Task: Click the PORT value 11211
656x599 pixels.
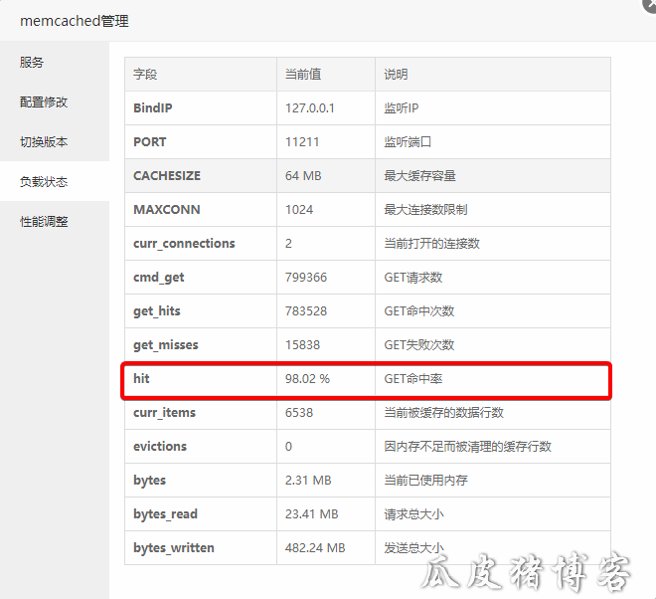Action: [302, 142]
